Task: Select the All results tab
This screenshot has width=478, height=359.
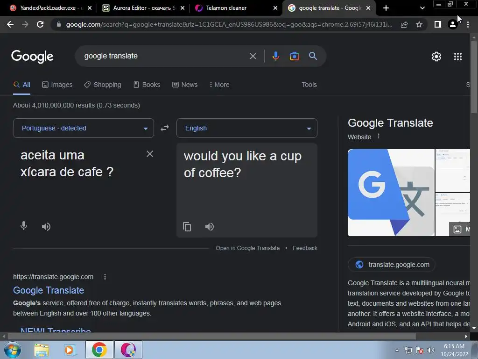Action: point(21,85)
